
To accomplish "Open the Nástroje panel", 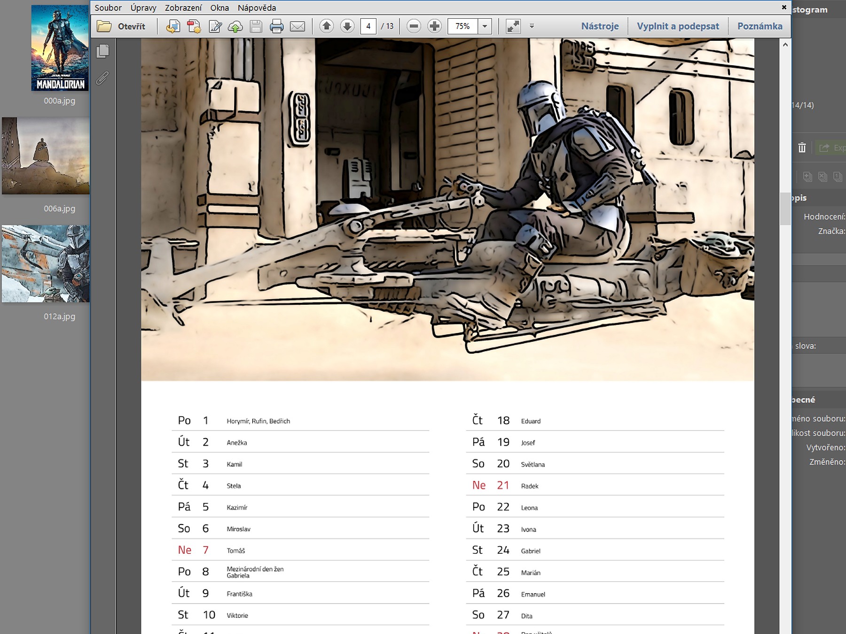I will point(599,26).
